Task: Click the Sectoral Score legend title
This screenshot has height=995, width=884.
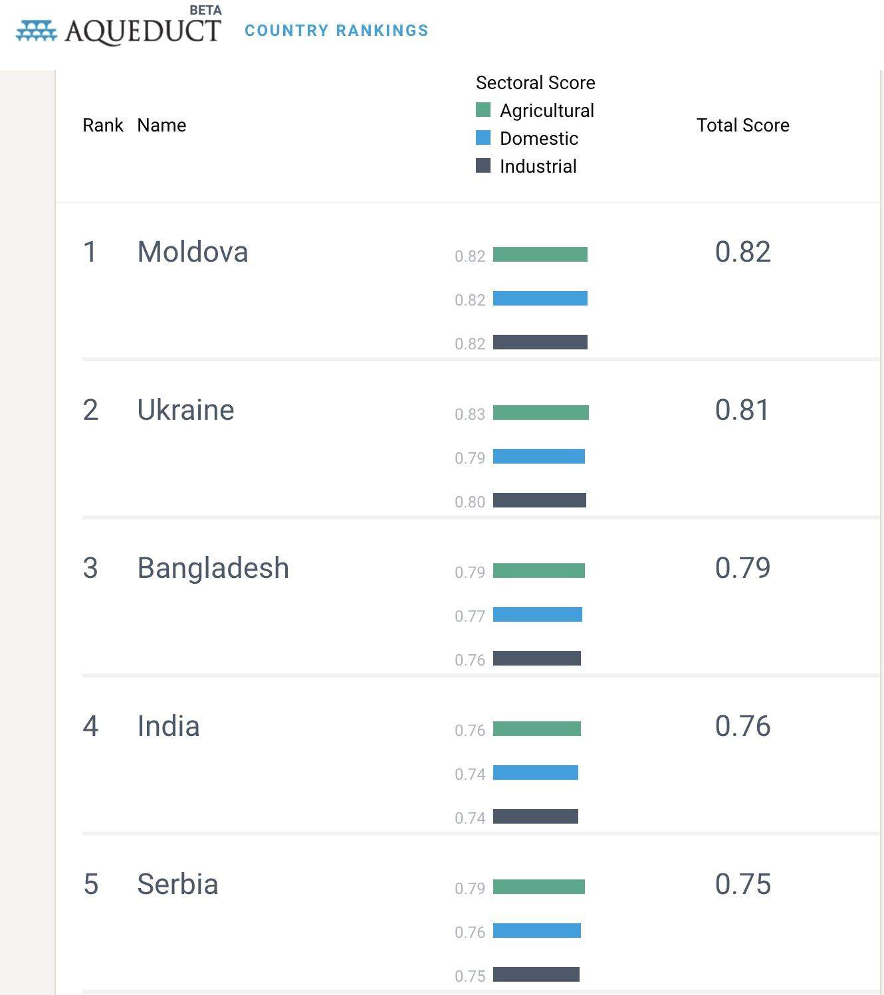Action: 535,82
